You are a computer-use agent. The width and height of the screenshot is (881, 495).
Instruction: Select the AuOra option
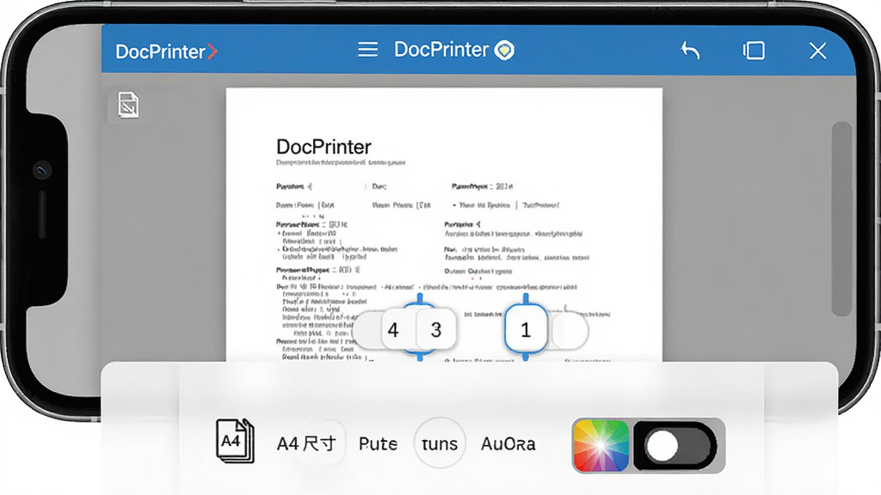[x=508, y=444]
